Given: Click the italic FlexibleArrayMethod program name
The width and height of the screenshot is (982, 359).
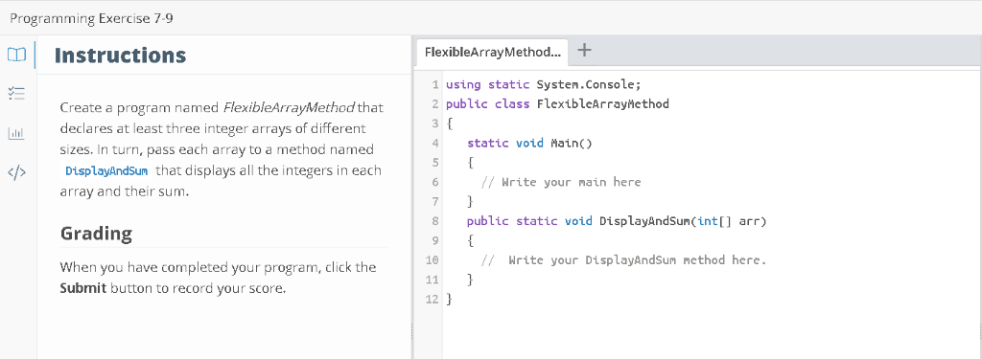Looking at the screenshot, I should (289, 107).
